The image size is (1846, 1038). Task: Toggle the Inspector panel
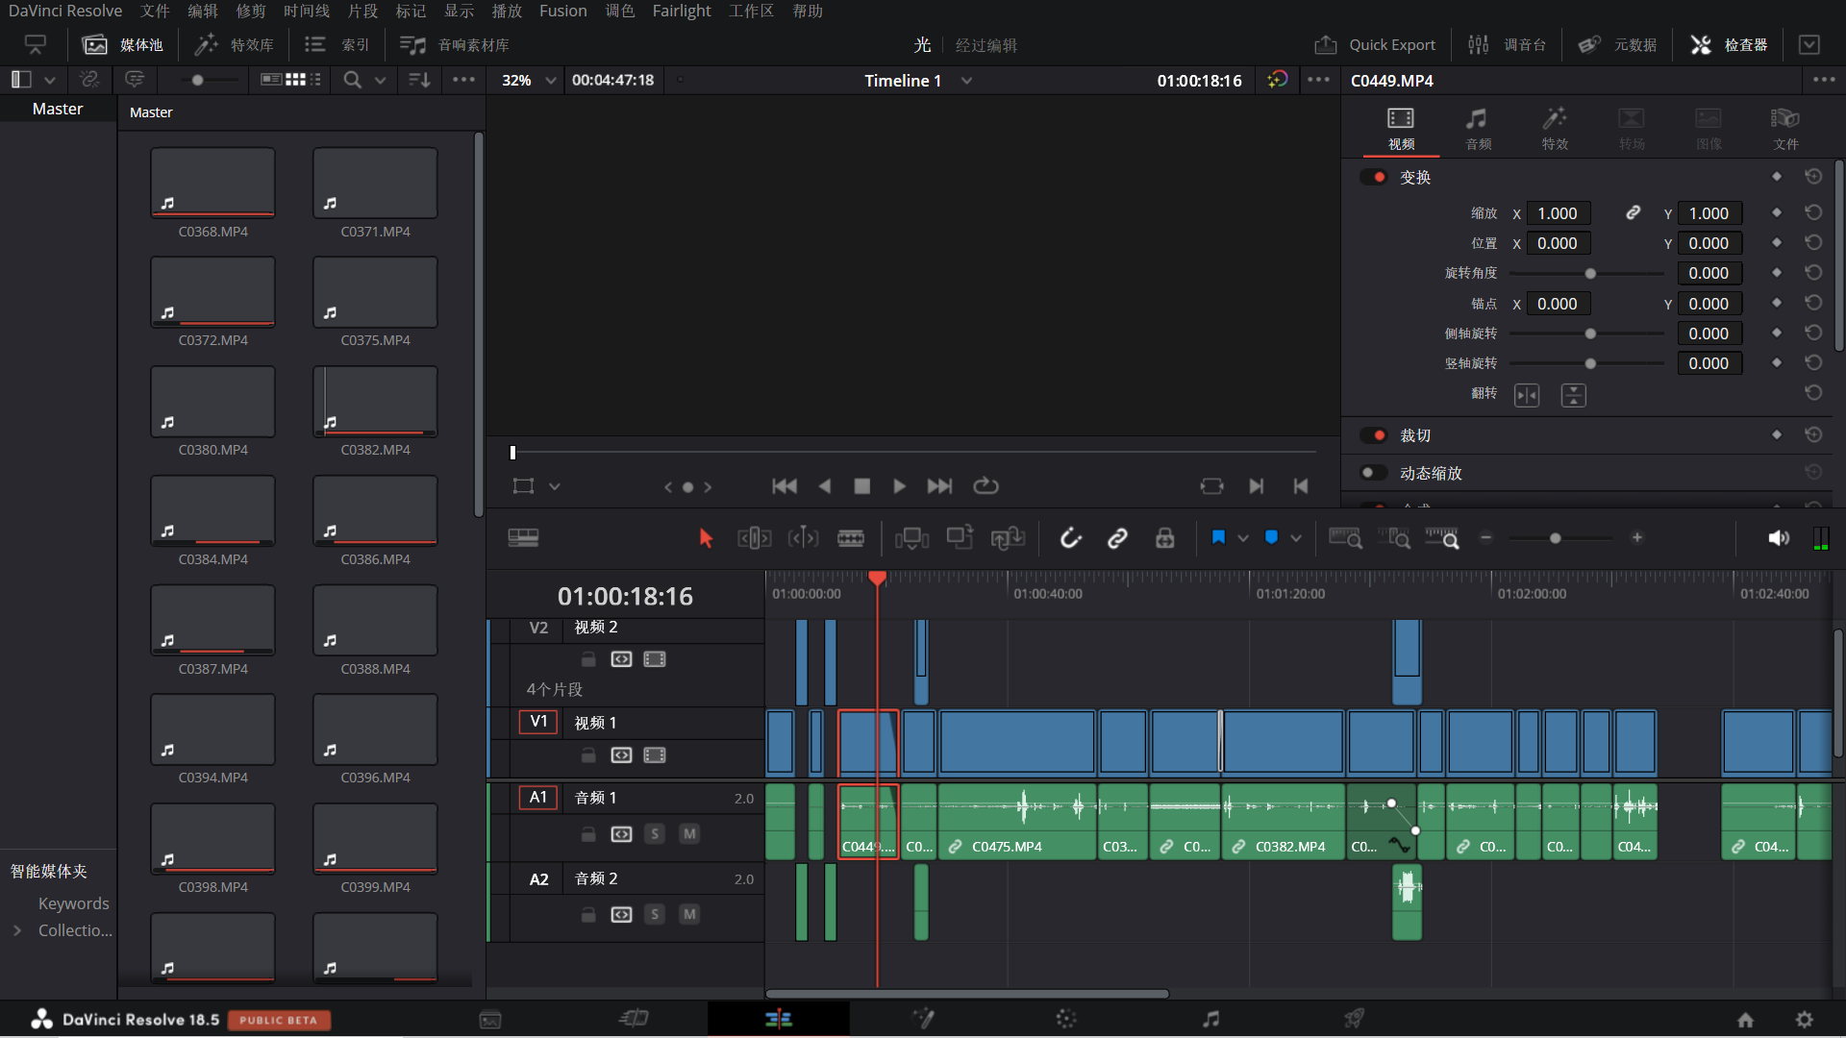tap(1729, 45)
